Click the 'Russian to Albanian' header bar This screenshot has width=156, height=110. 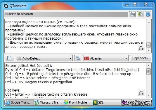coord(66,14)
